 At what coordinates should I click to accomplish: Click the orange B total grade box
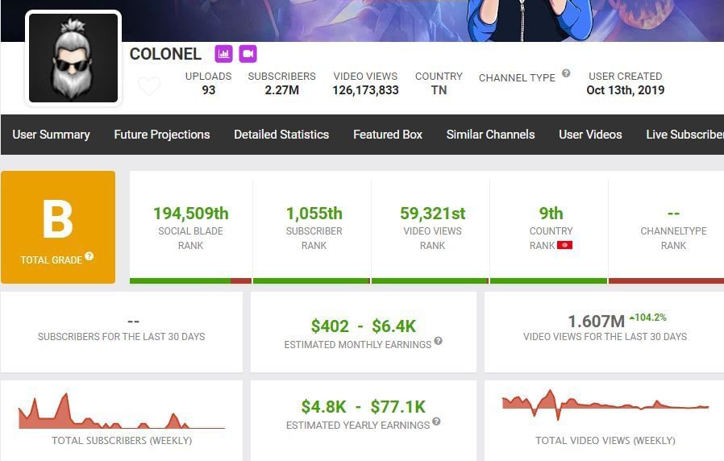[x=58, y=226]
